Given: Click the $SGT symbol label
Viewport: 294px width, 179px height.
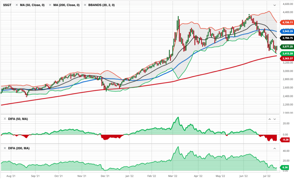Looking at the screenshot, I should (x=7, y=5).
